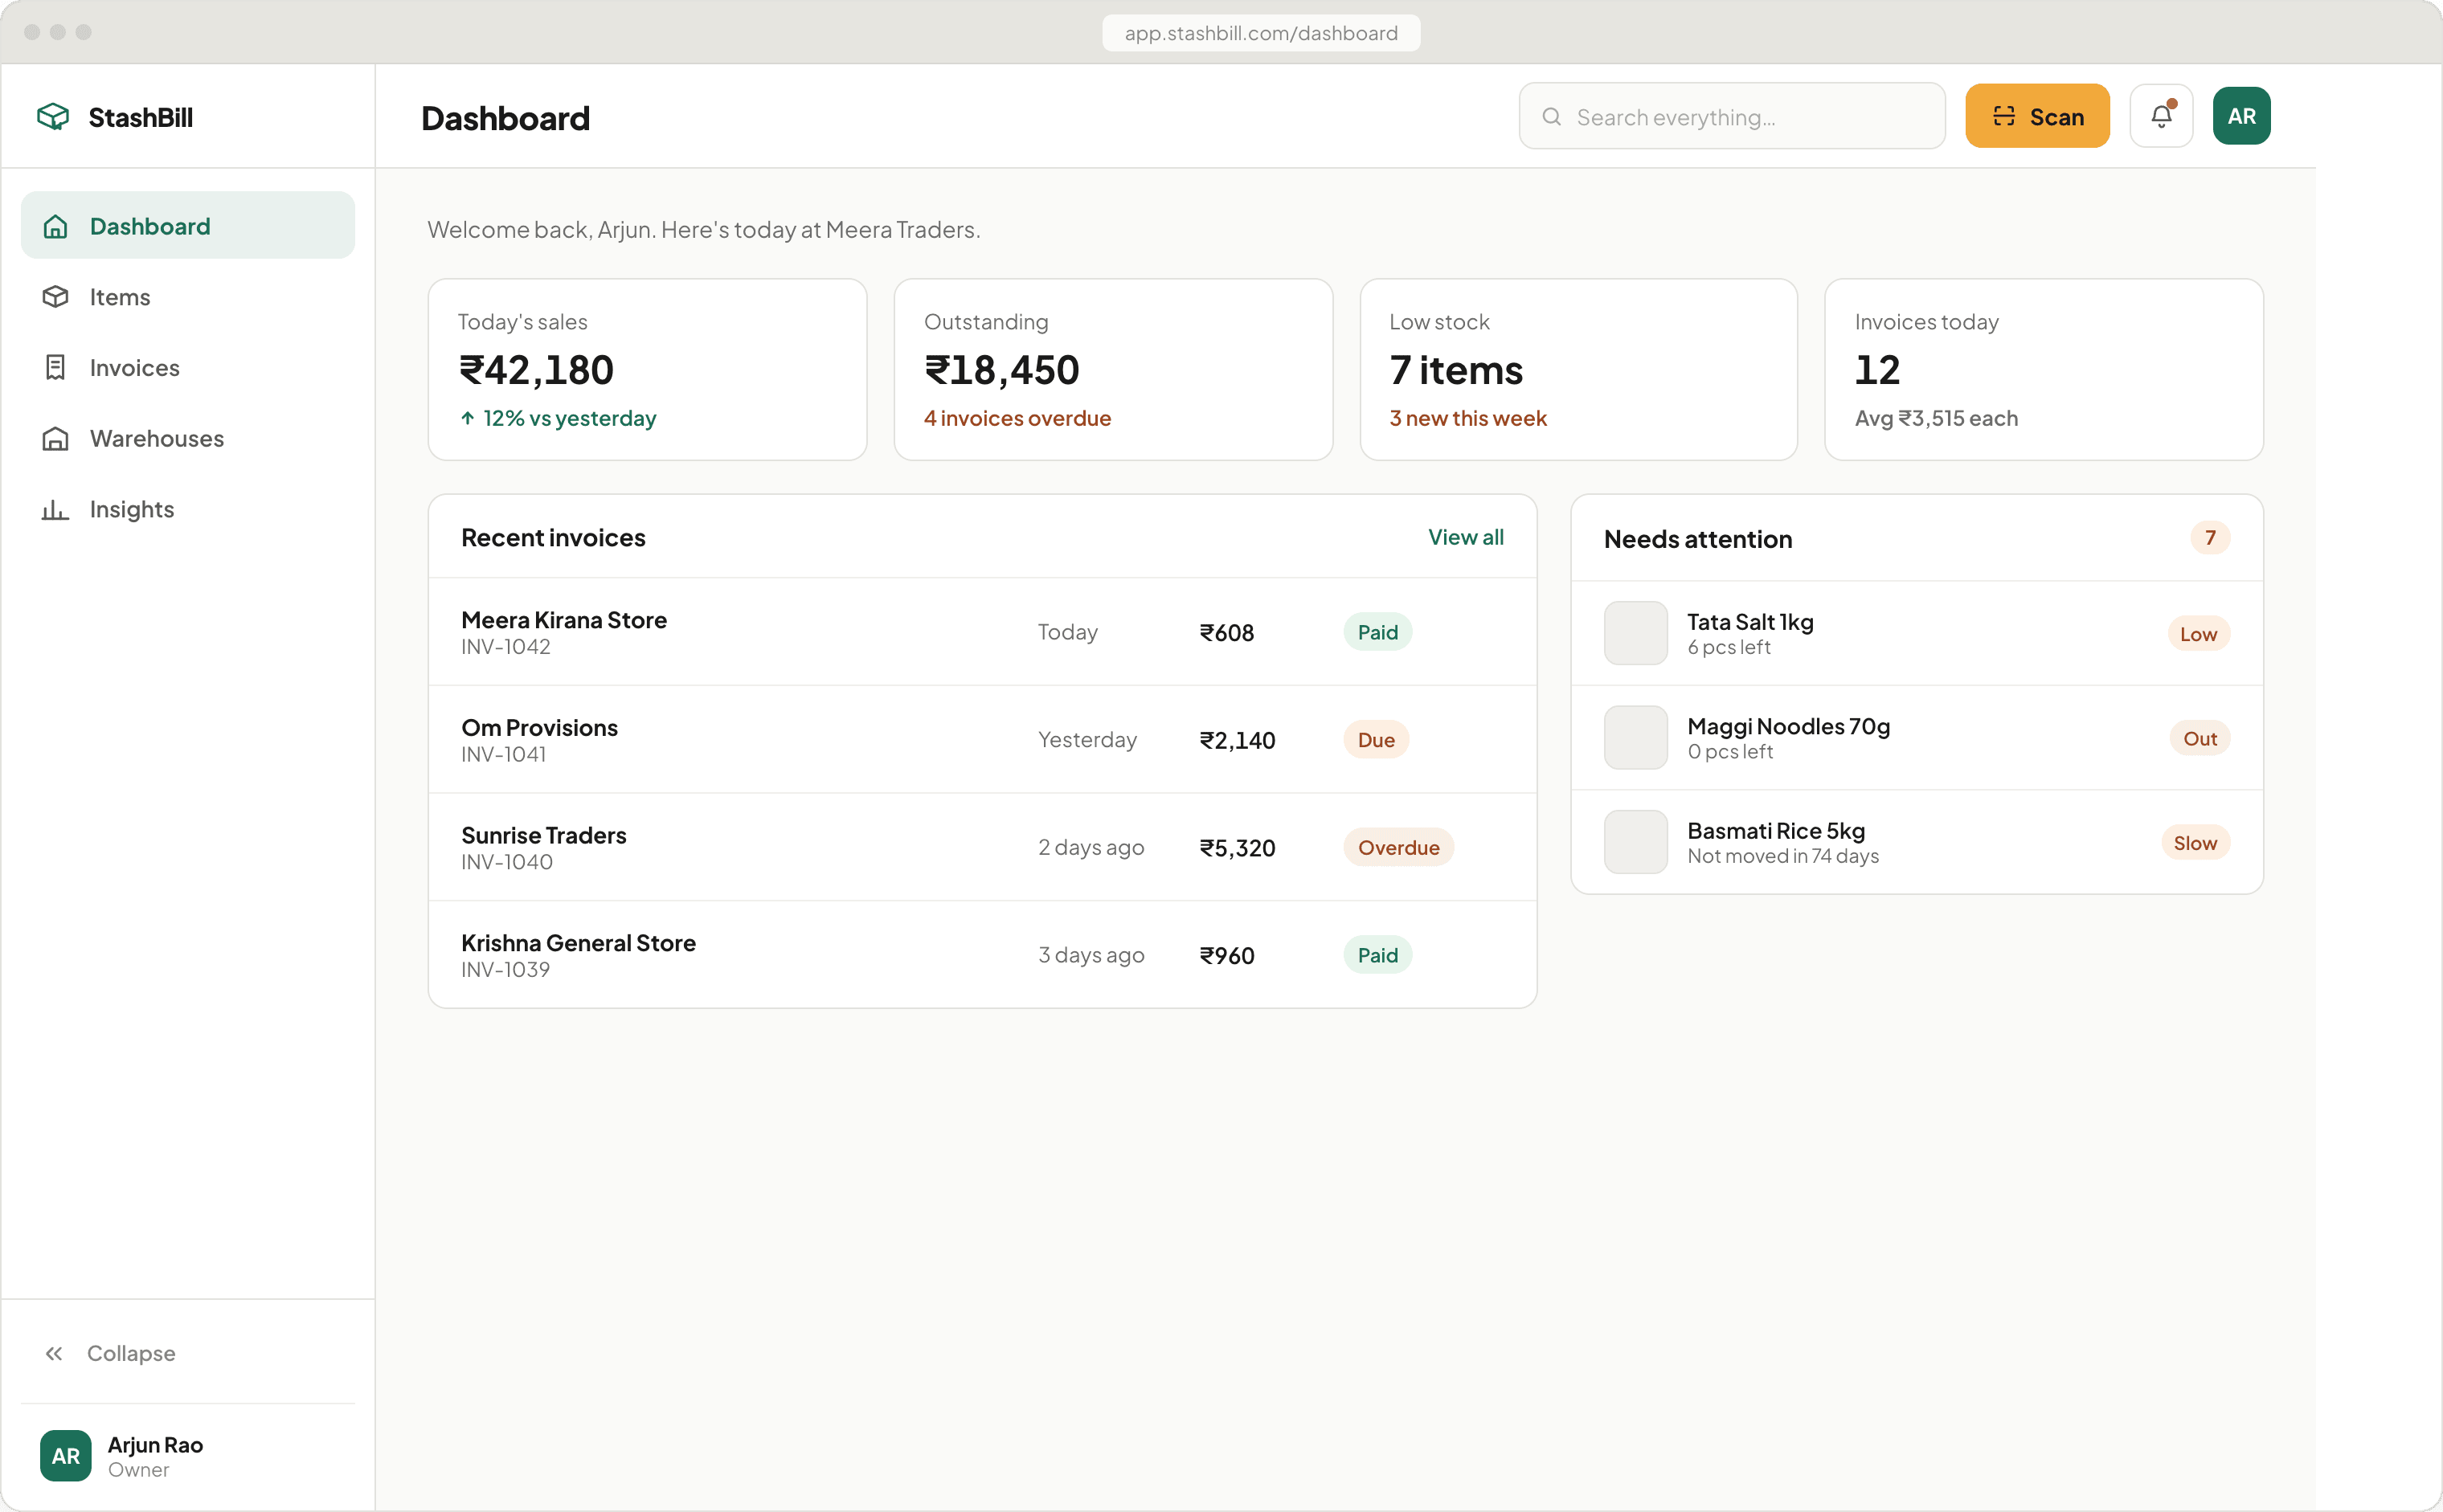Click the Items box icon in the sidebar
Viewport: 2443px width, 1512px height.
[55, 297]
